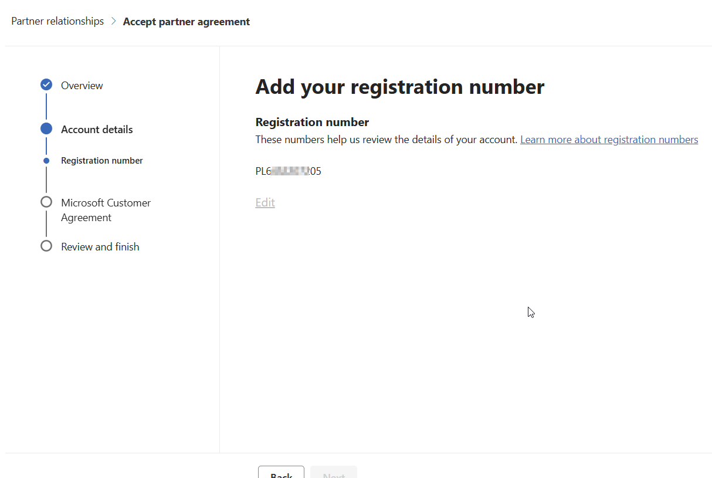712x478 pixels.
Task: Select the Registration number sub-step label
Action: coord(102,161)
